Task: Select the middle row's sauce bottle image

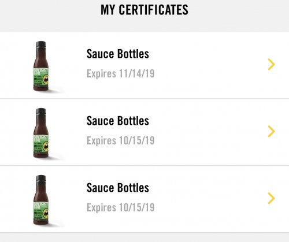Action: click(x=41, y=133)
